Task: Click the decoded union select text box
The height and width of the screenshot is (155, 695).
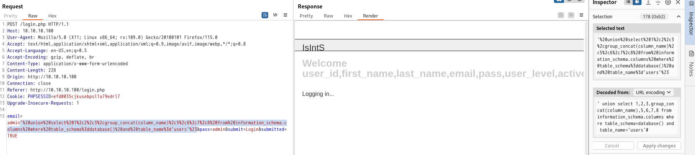Action: point(637,117)
